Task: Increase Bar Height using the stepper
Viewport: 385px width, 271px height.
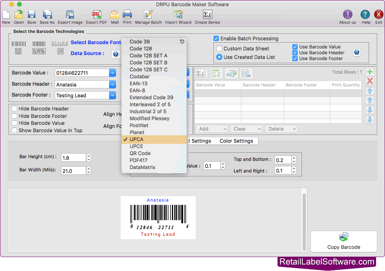Action: click(88, 155)
